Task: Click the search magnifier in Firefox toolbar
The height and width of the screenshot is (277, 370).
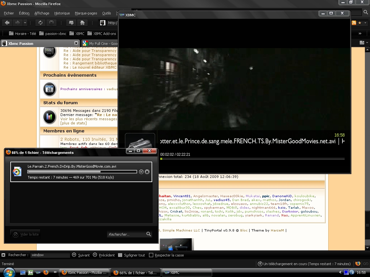Action: [366, 12]
